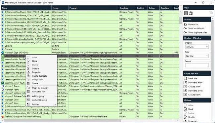The height and width of the screenshot is (123, 215).
Task: Select the Microsoft Edge (mDNS-In) rule
Action: point(90,53)
